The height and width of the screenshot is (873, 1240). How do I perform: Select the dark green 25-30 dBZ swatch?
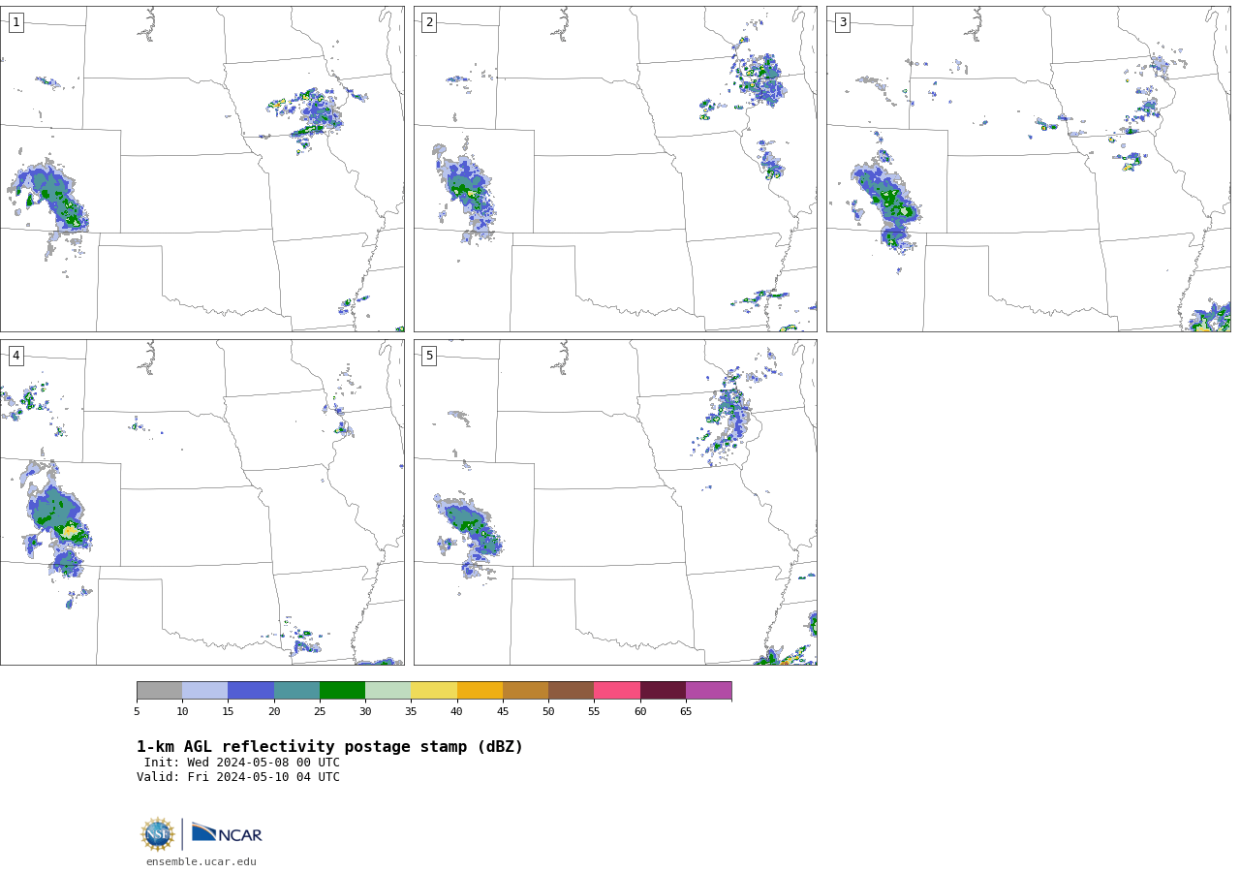pos(342,690)
